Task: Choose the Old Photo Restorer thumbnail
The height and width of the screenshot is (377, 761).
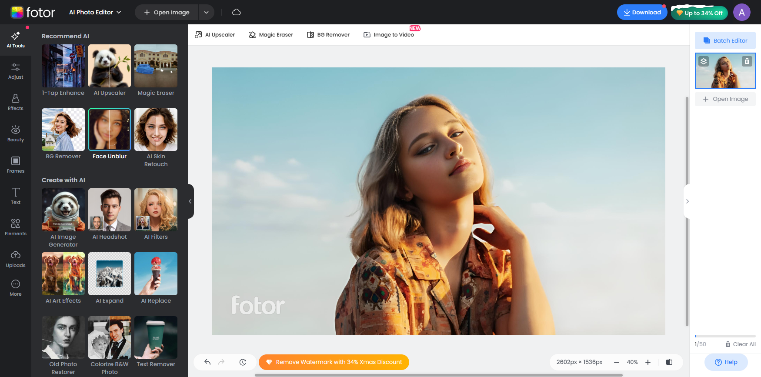Action: [x=63, y=337]
